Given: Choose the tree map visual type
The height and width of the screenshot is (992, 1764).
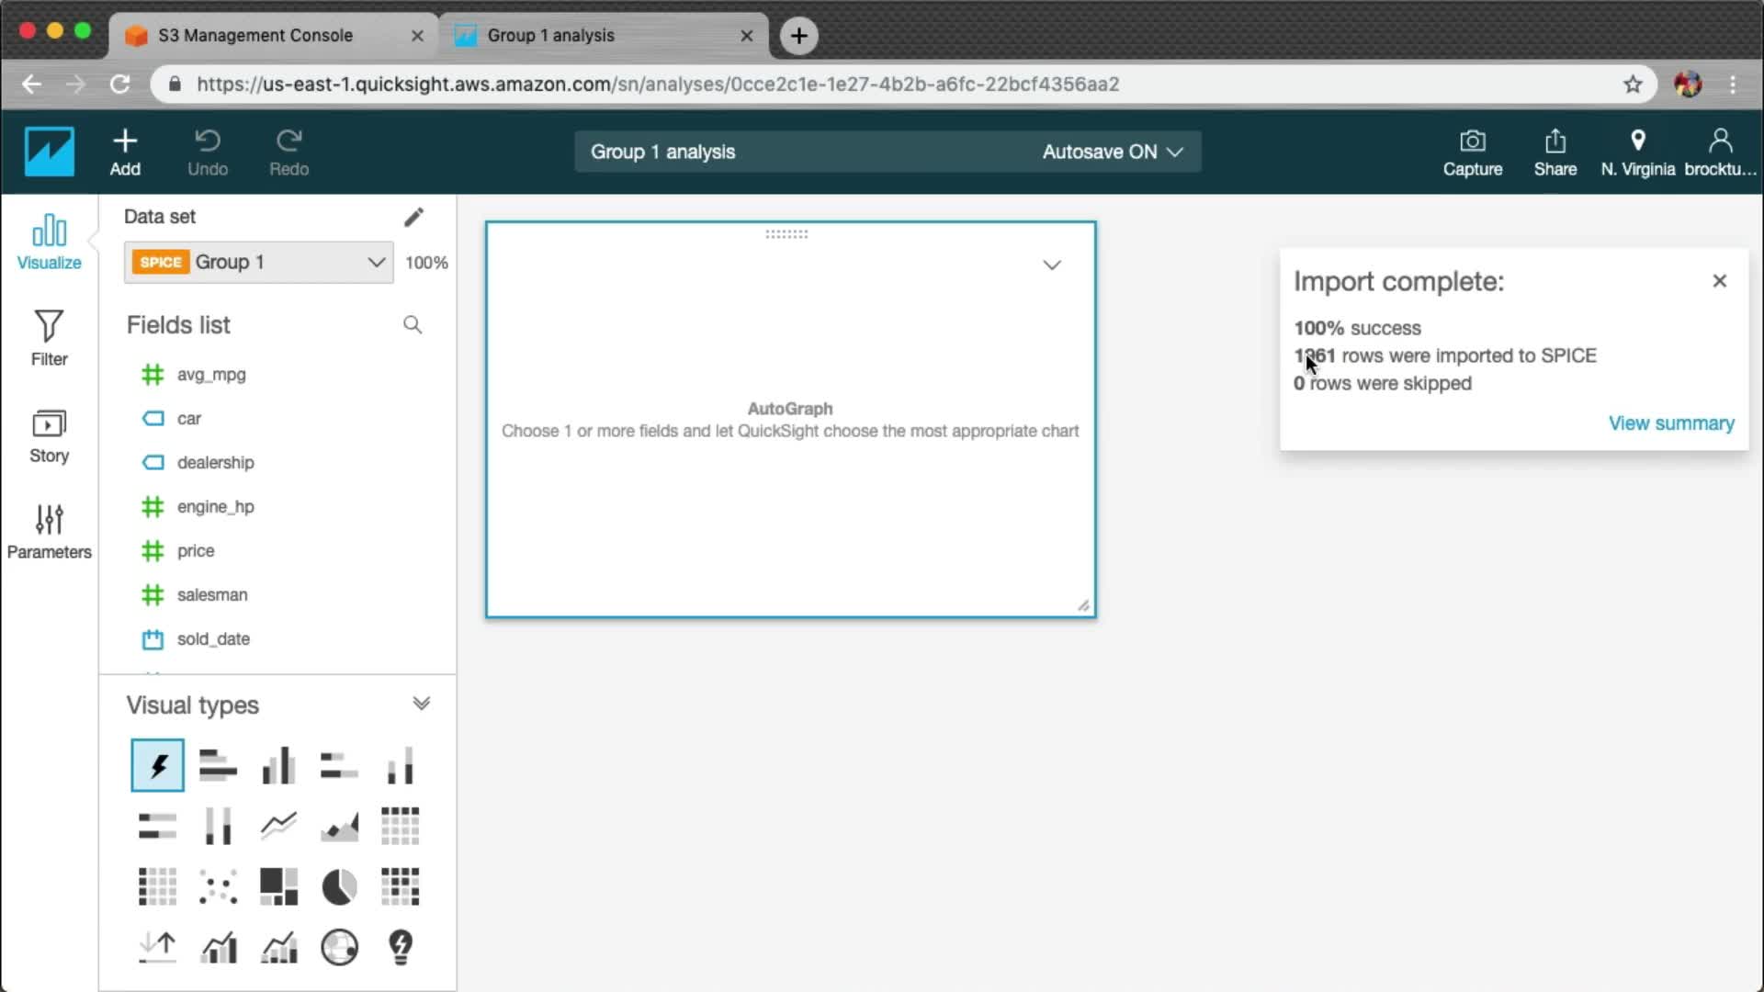Looking at the screenshot, I should coord(278,886).
